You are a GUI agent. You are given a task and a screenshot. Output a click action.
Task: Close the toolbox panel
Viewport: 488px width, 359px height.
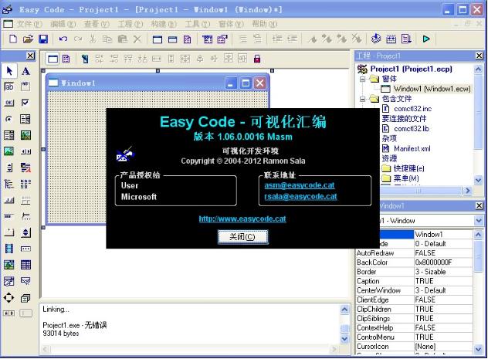coord(30,56)
